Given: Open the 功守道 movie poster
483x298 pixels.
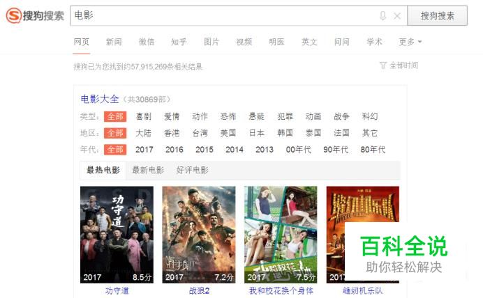Looking at the screenshot, I should pos(117,235).
